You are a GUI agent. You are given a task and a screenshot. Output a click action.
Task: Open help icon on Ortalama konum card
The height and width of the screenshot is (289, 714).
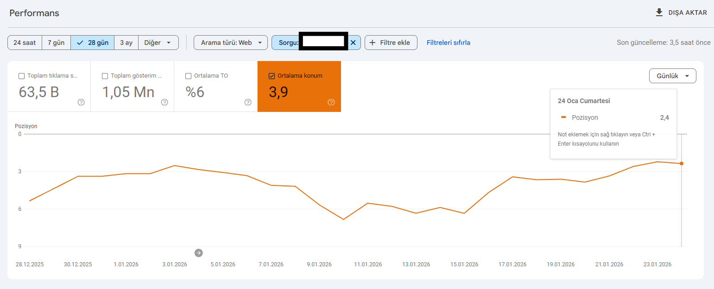(331, 102)
